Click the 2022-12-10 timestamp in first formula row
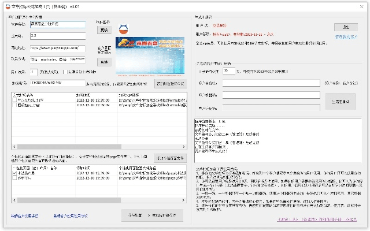This screenshot has height=231, width=370. pos(93,100)
